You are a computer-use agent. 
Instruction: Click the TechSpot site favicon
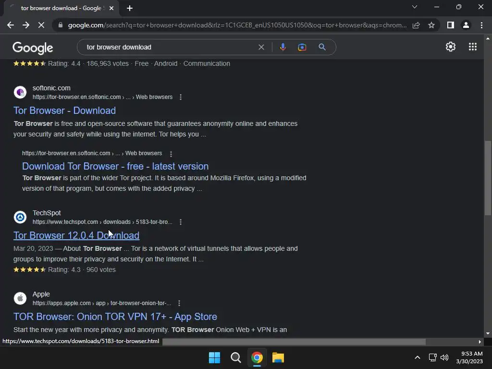tap(20, 217)
